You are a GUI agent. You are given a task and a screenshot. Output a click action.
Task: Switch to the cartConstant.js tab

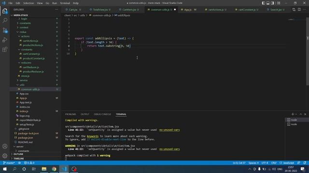coord(247,10)
